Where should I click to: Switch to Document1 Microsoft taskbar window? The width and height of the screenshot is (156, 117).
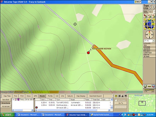click(x=28, y=115)
